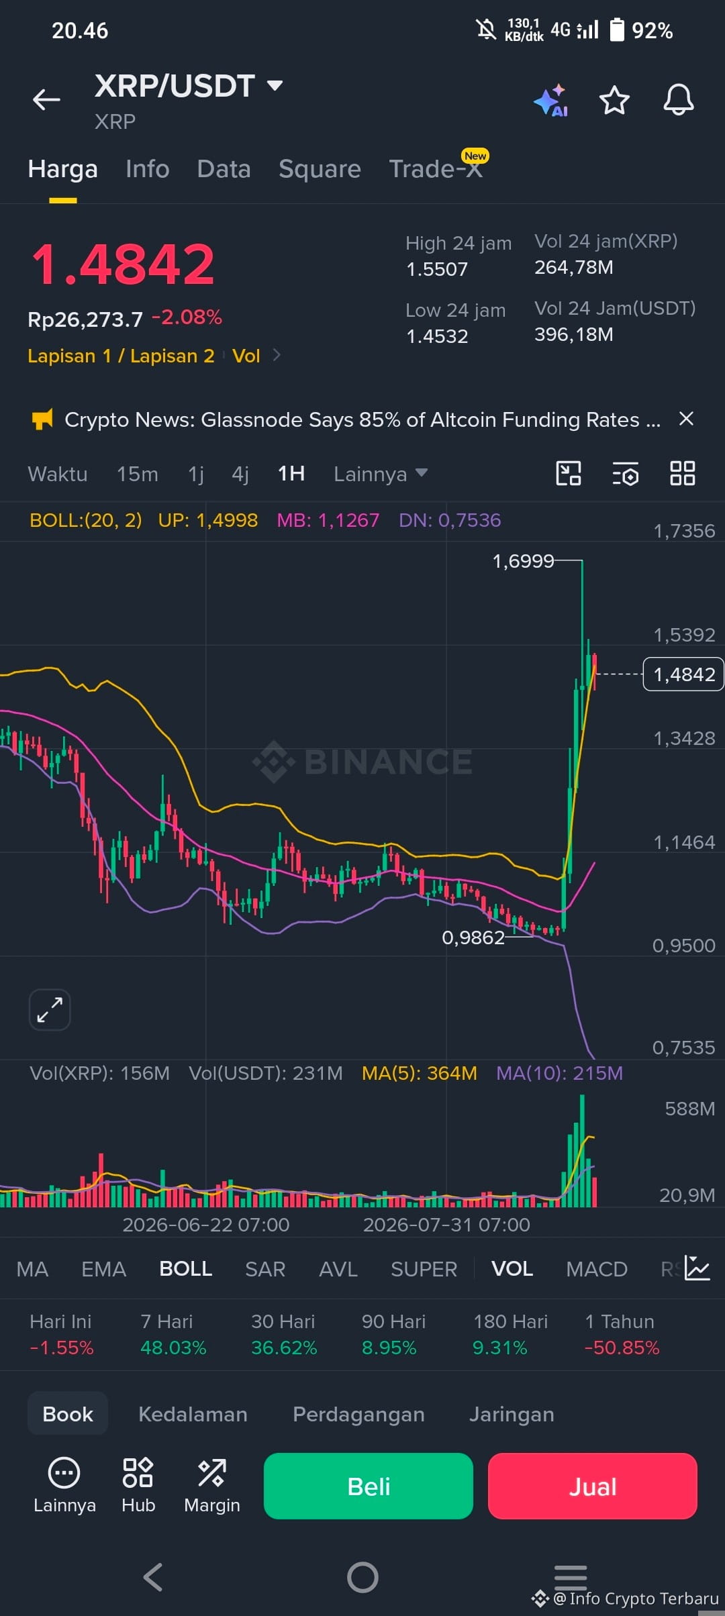The image size is (725, 1616).
Task: Open the Lapisan 1 / Lapisan 2 tag link
Action: (x=121, y=356)
